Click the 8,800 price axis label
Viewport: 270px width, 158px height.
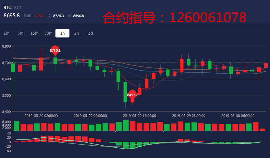pyautogui.click(x=6, y=46)
